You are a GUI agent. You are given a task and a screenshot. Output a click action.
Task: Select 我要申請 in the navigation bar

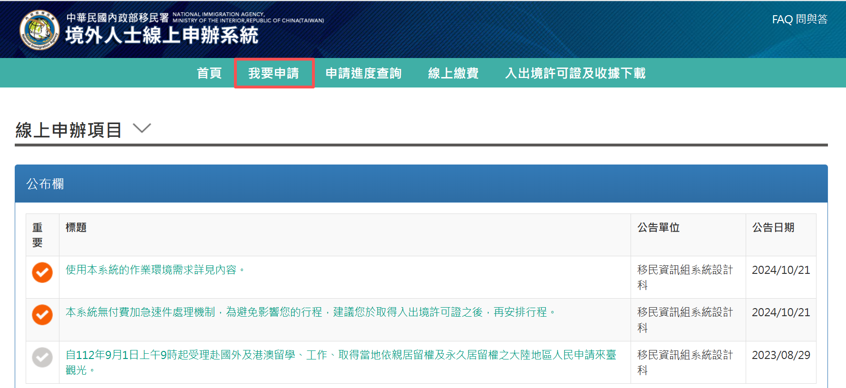pos(273,73)
